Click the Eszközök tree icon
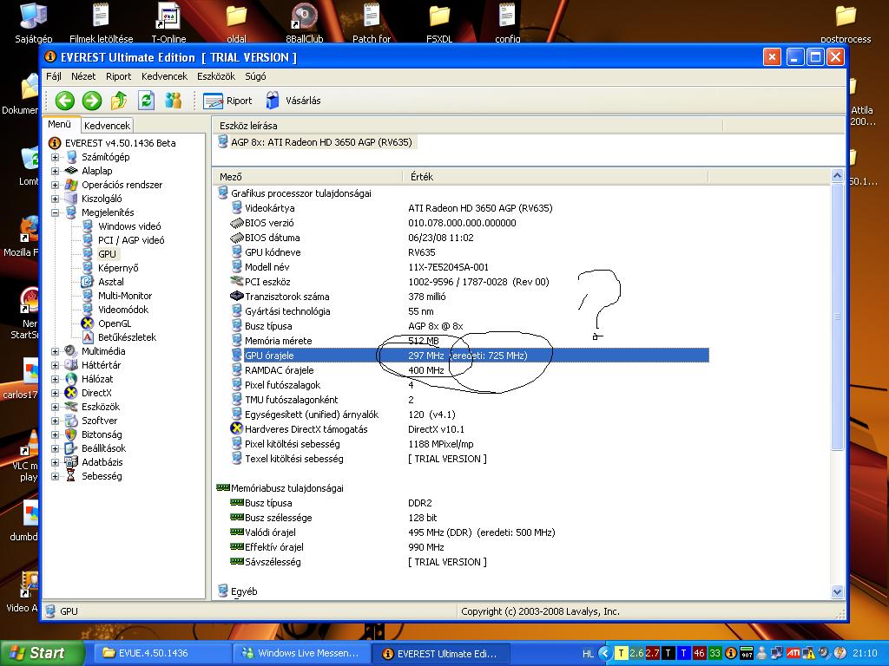889x666 pixels. coord(71,407)
